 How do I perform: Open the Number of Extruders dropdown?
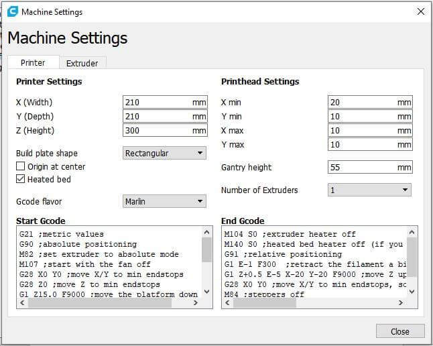pyautogui.click(x=369, y=190)
